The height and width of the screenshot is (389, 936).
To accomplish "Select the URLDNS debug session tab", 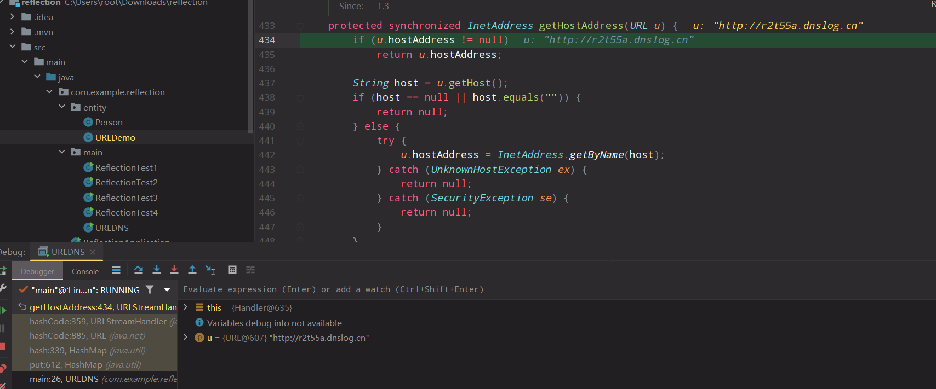I will tap(68, 252).
